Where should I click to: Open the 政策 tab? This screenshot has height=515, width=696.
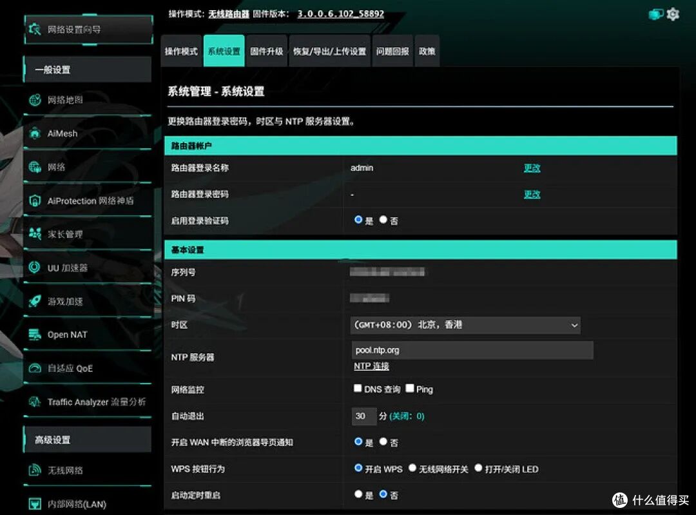pos(427,51)
